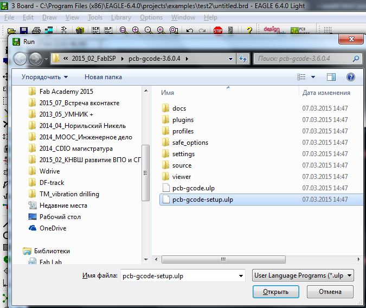Viewport: 366px width, 308px height.
Task: Open the view options dropdown arrow
Action: coord(313,77)
